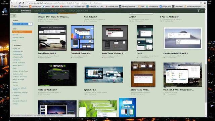Switch to the TODAY tab
Viewport: 215px width, 121px height.
click(x=14, y=10)
